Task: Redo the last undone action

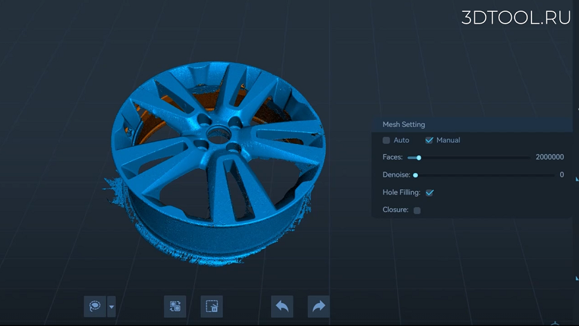Action: point(318,306)
